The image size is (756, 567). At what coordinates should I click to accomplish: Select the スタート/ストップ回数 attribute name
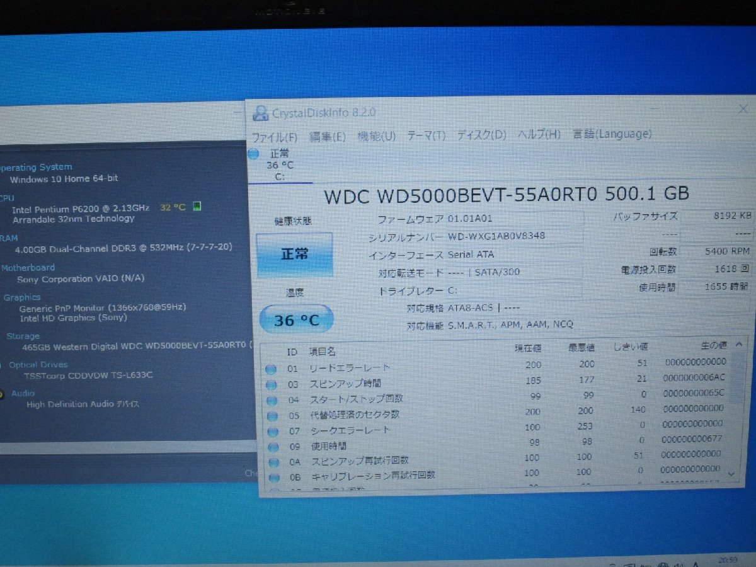[356, 399]
